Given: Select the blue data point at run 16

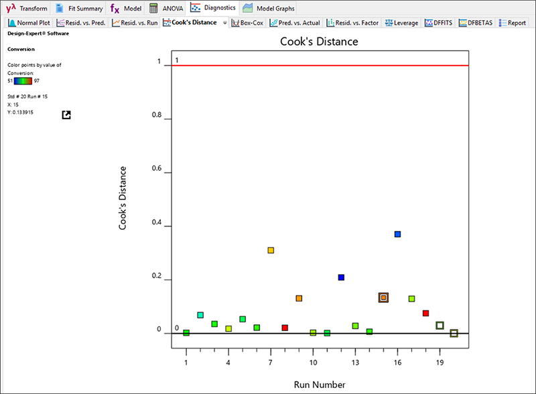Looking at the screenshot, I should pyautogui.click(x=397, y=235).
